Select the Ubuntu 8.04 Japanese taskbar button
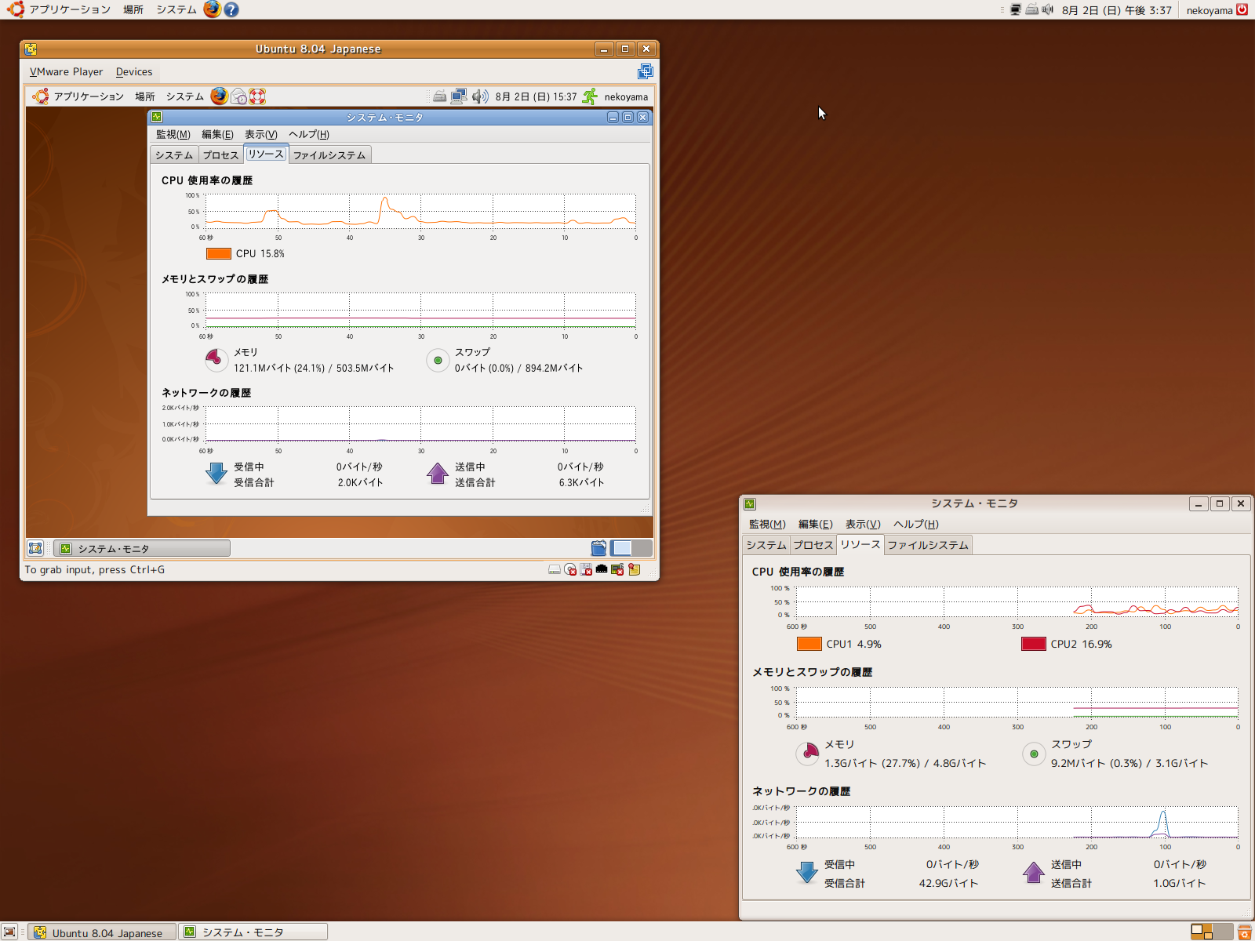This screenshot has width=1255, height=941. 102,932
